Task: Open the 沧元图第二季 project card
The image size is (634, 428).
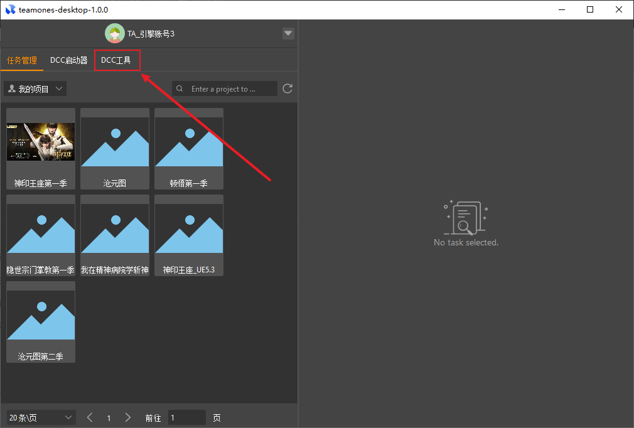Action: [41, 322]
